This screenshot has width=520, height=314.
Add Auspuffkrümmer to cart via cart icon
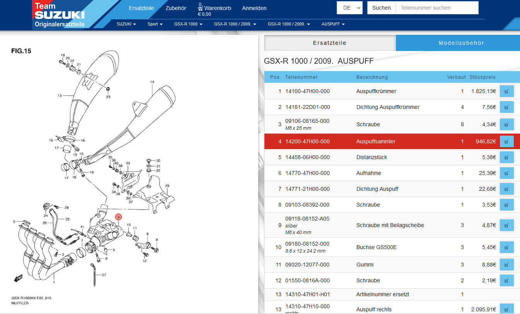[x=506, y=92]
